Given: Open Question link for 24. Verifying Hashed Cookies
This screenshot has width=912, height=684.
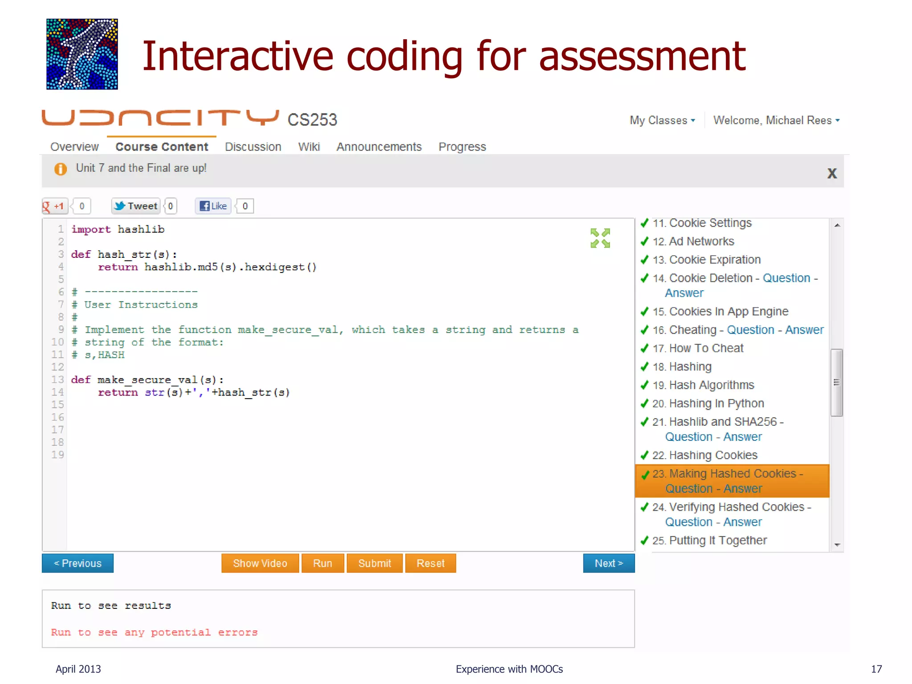Looking at the screenshot, I should click(x=689, y=522).
